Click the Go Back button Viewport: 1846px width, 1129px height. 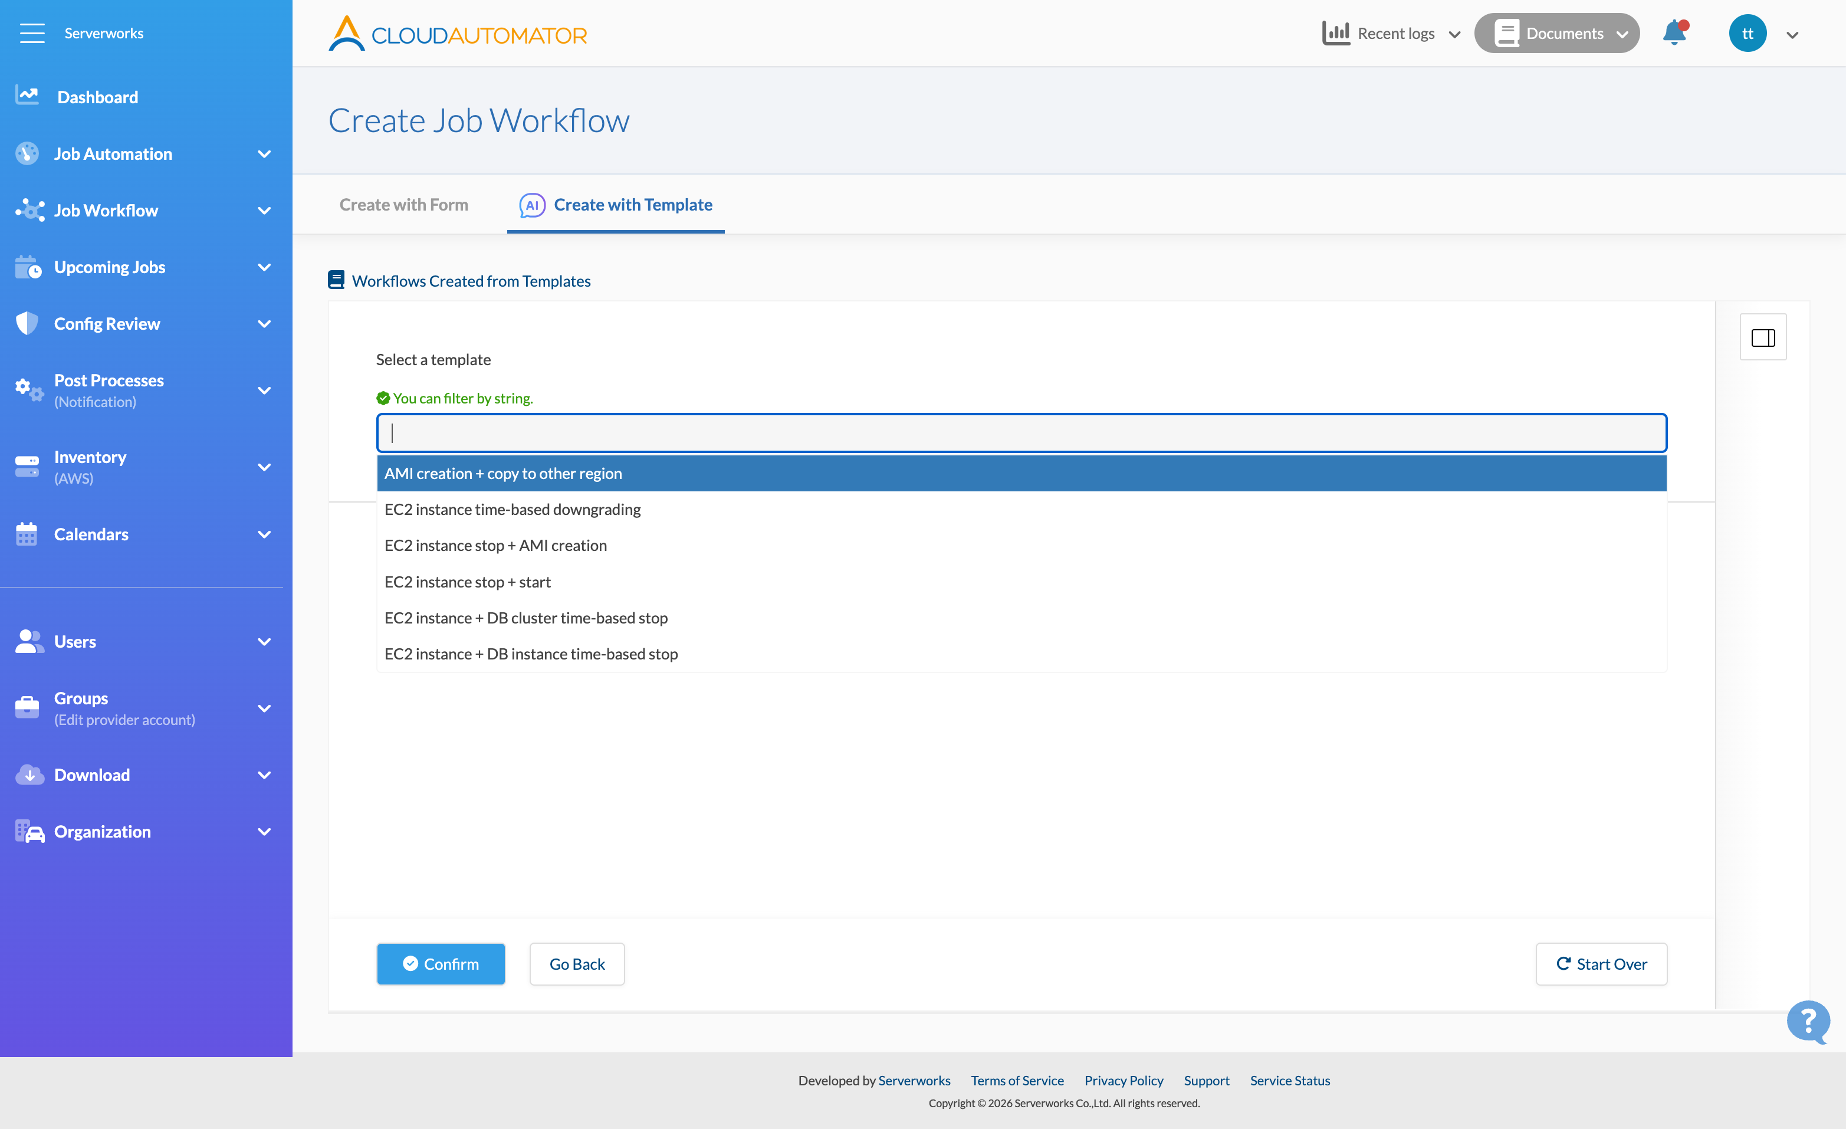(x=577, y=964)
